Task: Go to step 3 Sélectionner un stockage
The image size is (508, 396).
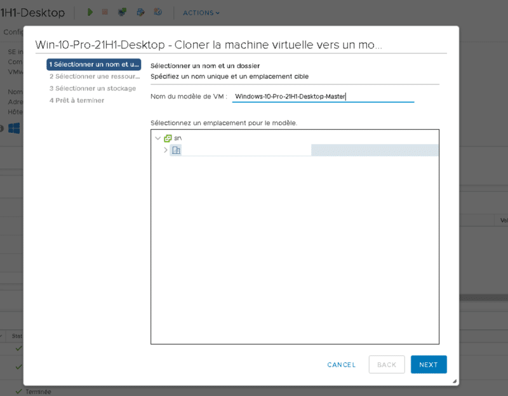Action: click(93, 88)
